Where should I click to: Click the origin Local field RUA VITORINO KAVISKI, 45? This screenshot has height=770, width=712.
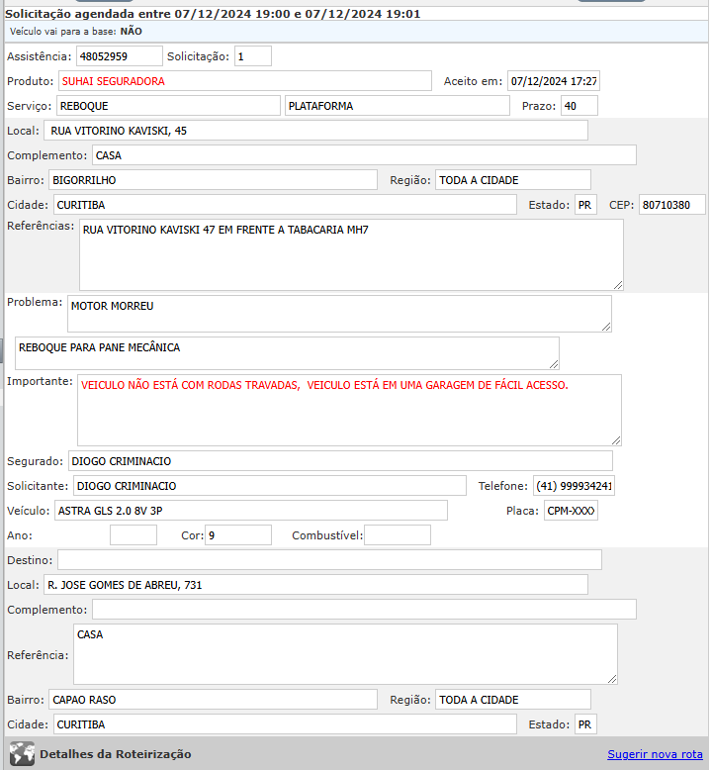(x=315, y=131)
